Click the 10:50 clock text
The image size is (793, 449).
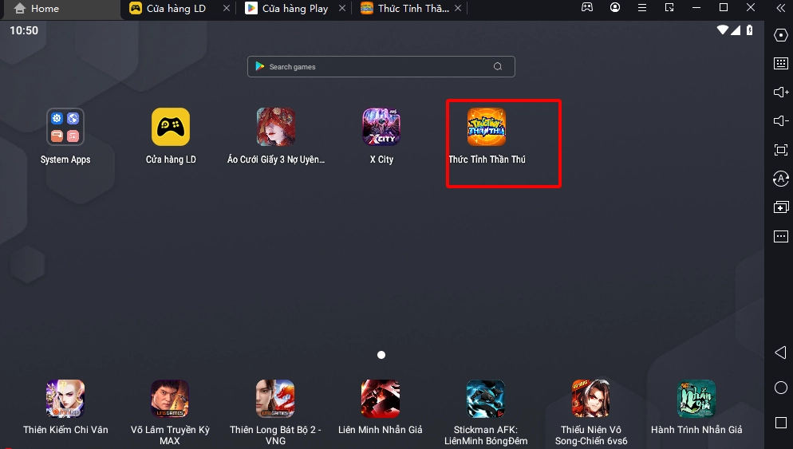[x=24, y=30]
